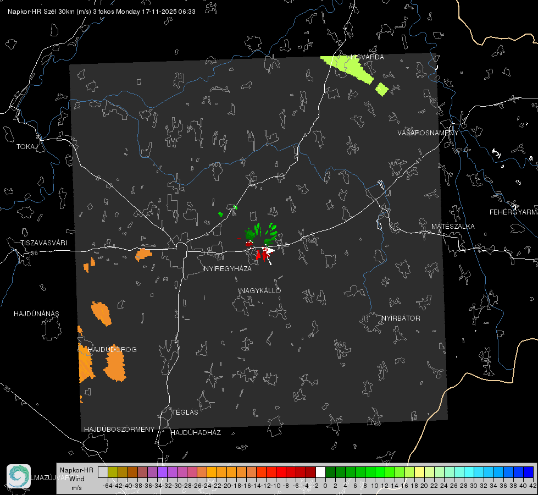Click the road number 35 marker
This screenshot has height=495, width=538.
point(7,389)
